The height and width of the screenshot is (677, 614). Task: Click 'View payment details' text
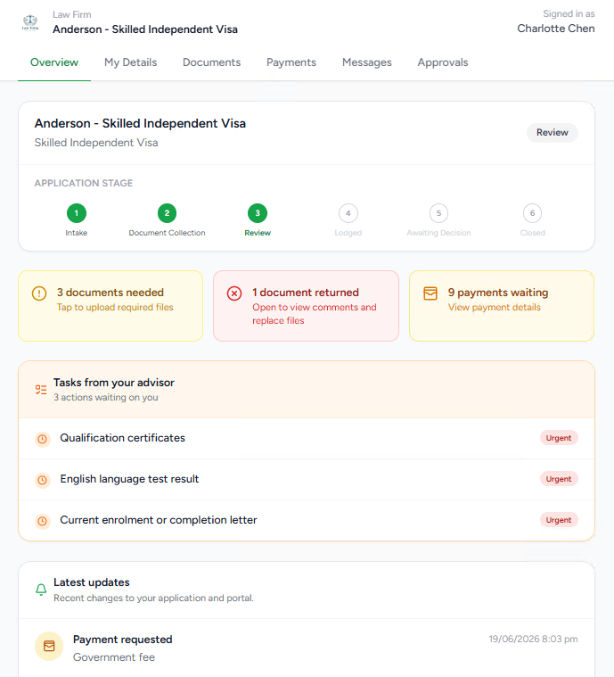pyautogui.click(x=494, y=308)
